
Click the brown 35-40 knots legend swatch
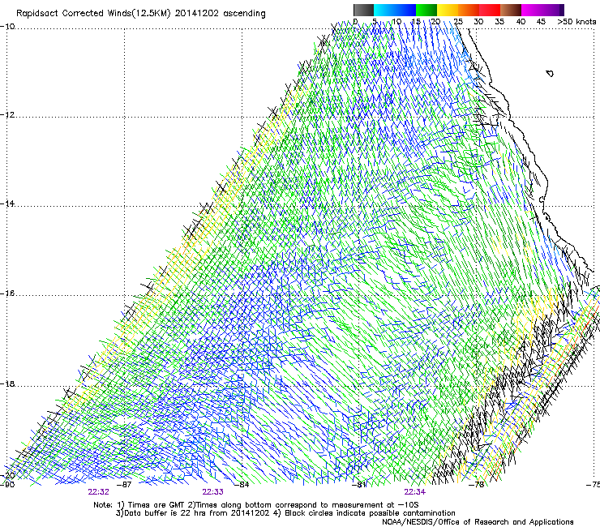point(511,10)
